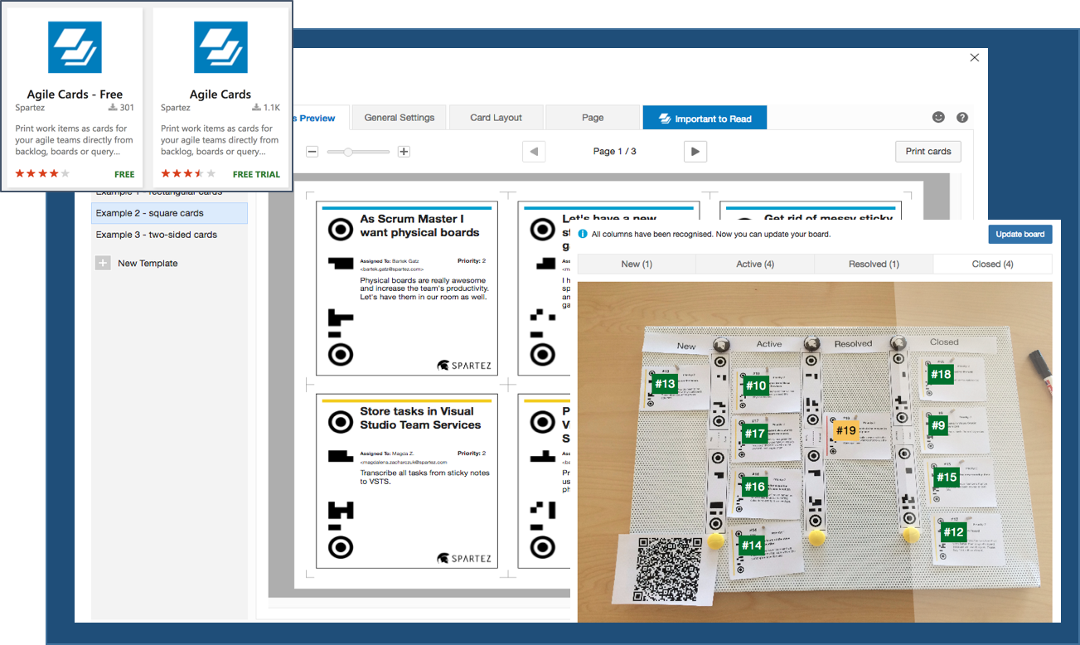The width and height of the screenshot is (1080, 645).
Task: Click the FREE TRIAL label on Agile Cards
Action: pos(256,174)
